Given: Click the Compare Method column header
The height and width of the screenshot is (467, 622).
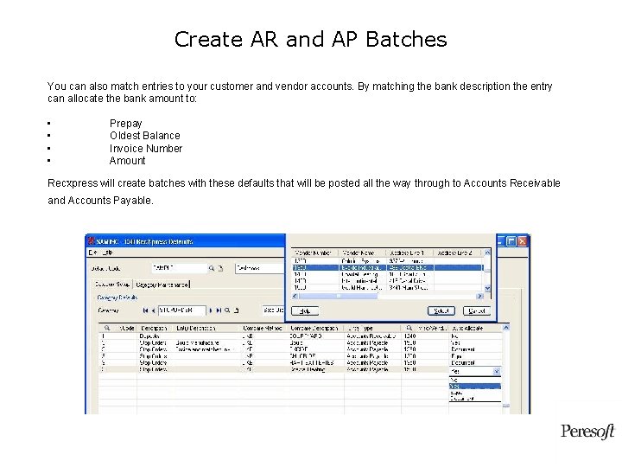Looking at the screenshot, I should 263,328.
